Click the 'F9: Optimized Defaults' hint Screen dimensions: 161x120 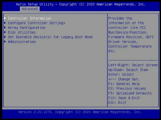[x=130, y=93]
